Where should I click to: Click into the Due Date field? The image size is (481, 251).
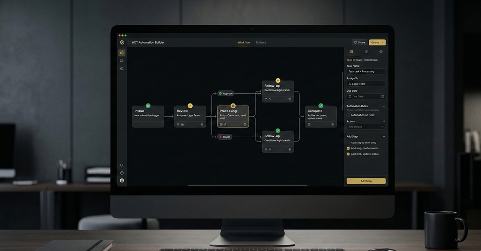(x=366, y=96)
